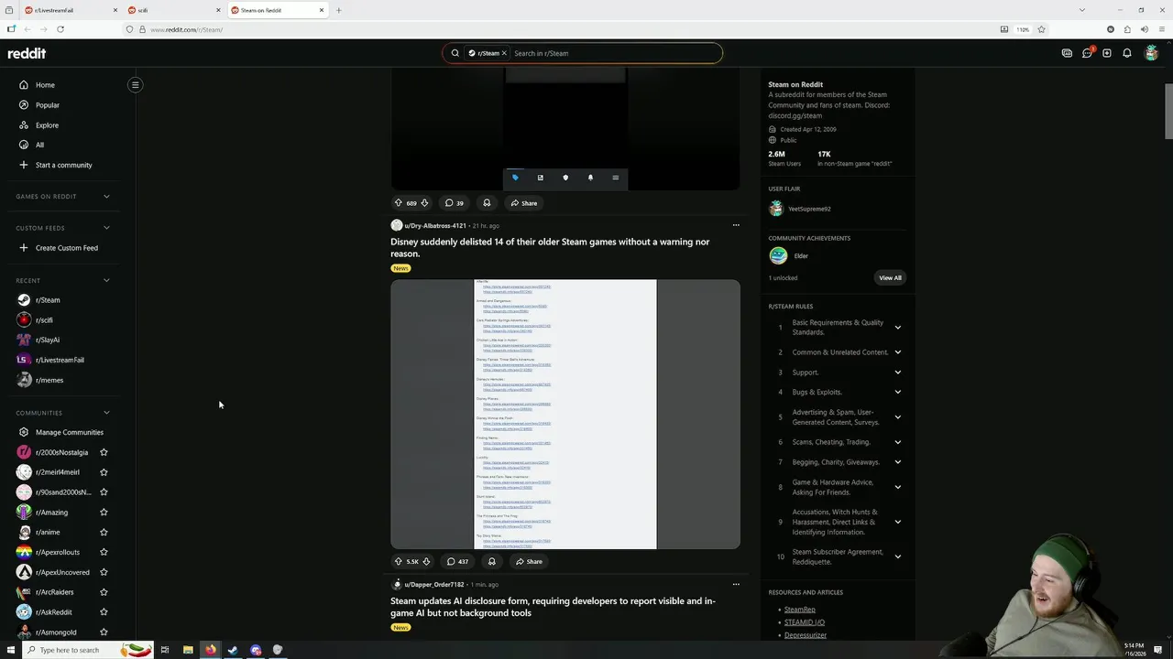Open r/SlayAi from recent list
This screenshot has width=1173, height=659.
point(48,340)
